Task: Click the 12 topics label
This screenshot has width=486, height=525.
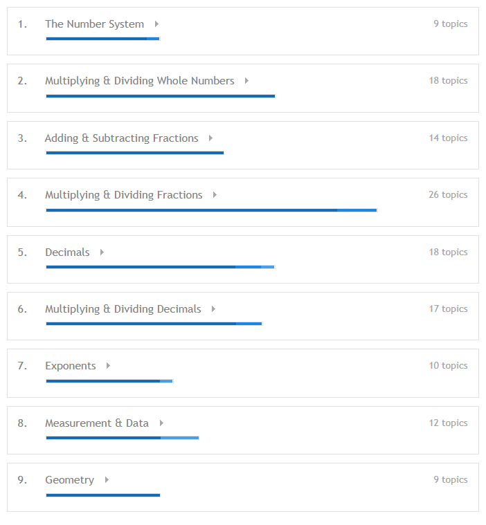Action: [449, 423]
